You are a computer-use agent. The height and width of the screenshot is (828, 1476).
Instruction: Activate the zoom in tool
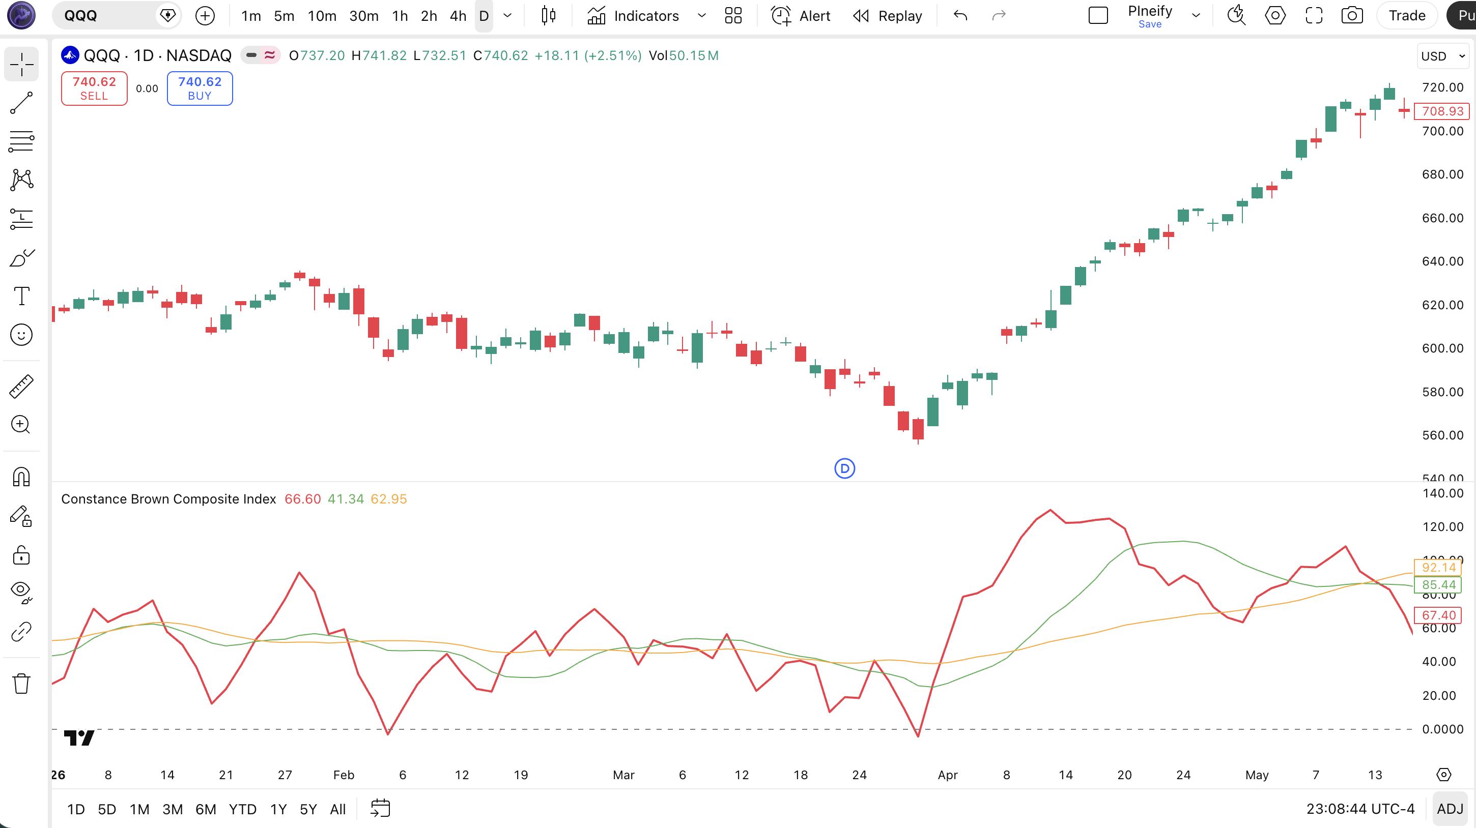(x=21, y=425)
